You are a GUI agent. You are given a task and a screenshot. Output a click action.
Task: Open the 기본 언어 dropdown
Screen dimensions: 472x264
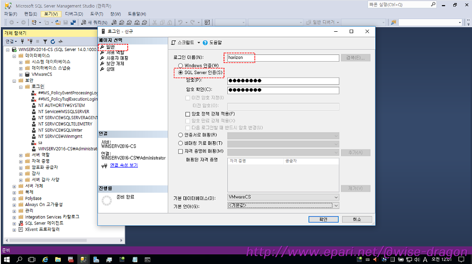(283, 206)
